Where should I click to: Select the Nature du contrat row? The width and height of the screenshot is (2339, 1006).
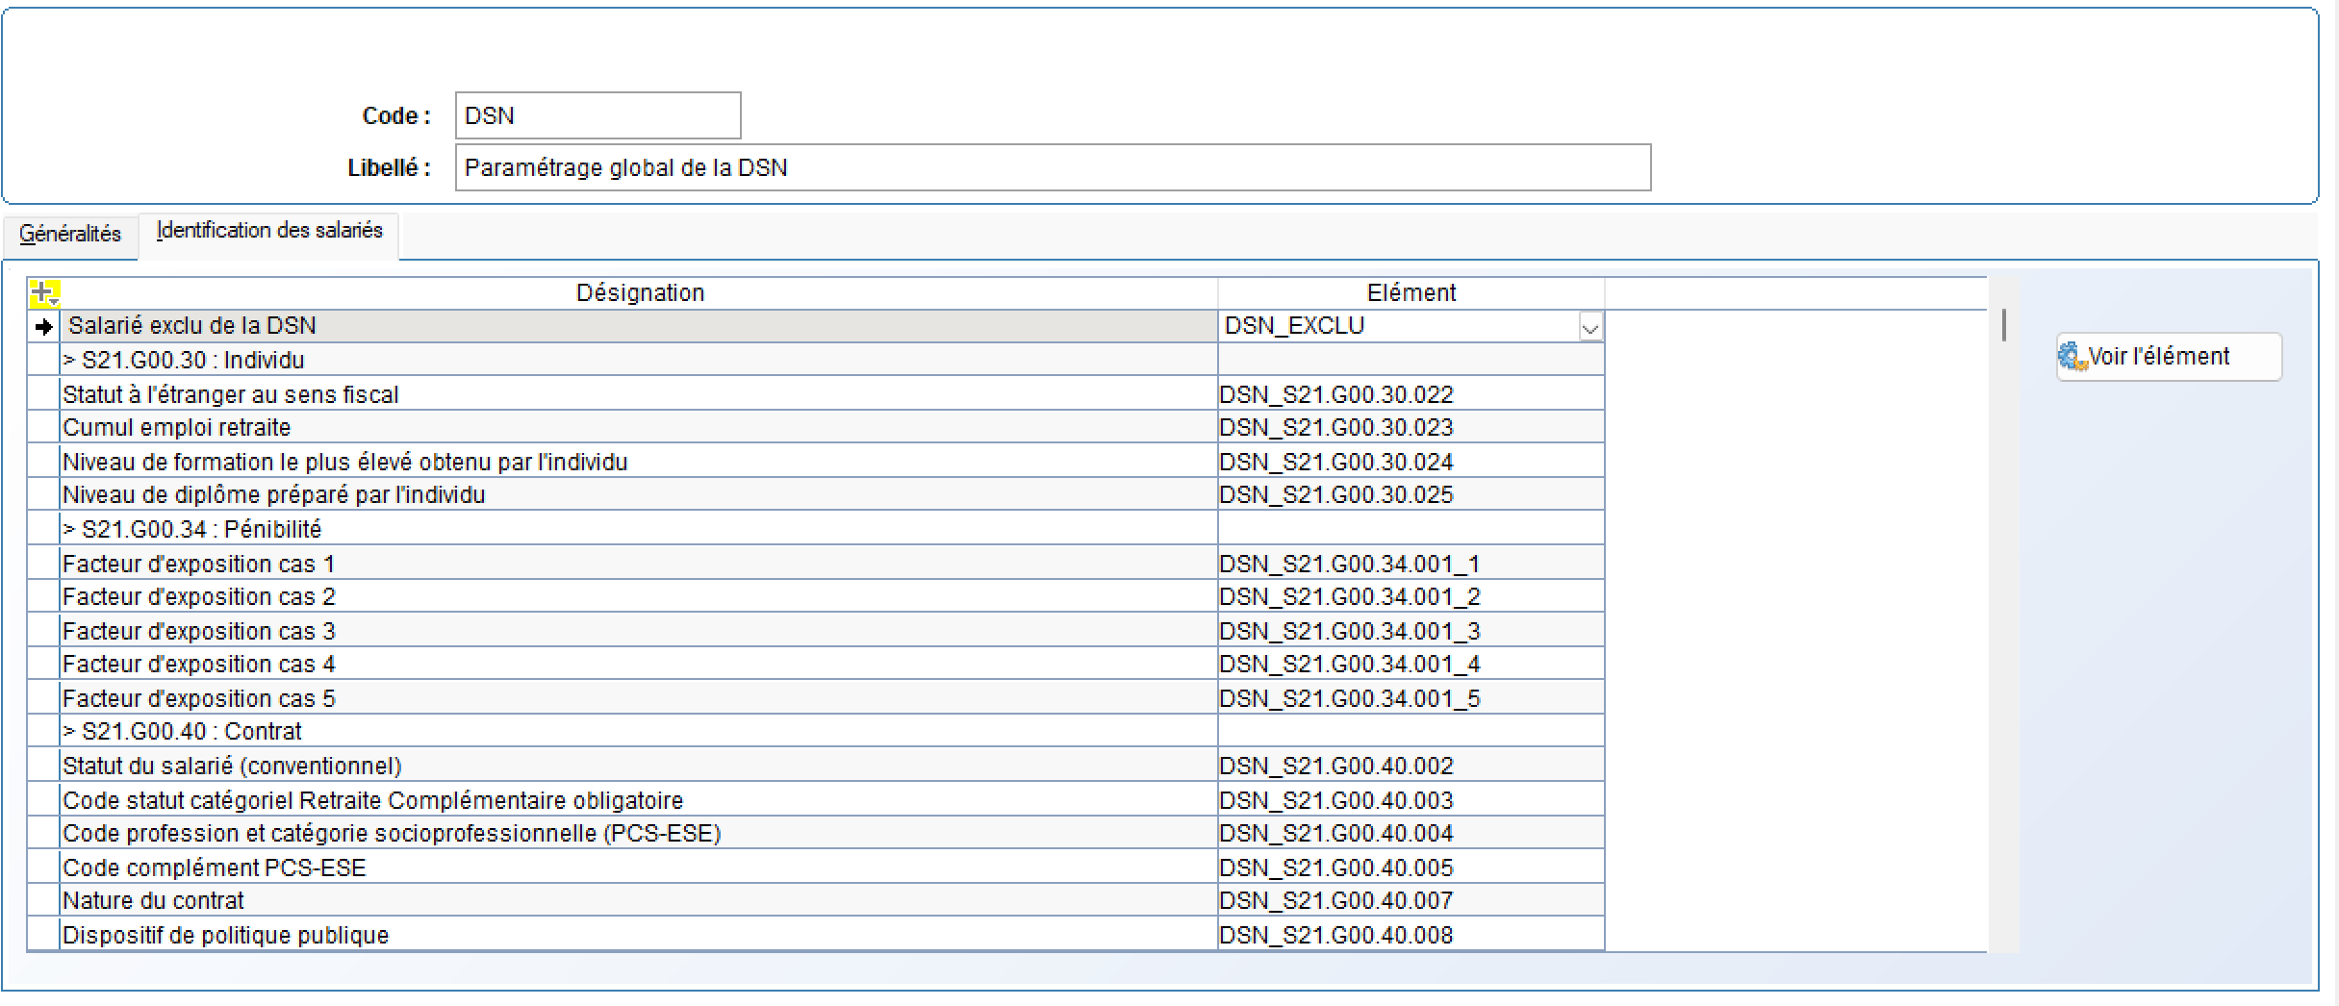(385, 900)
